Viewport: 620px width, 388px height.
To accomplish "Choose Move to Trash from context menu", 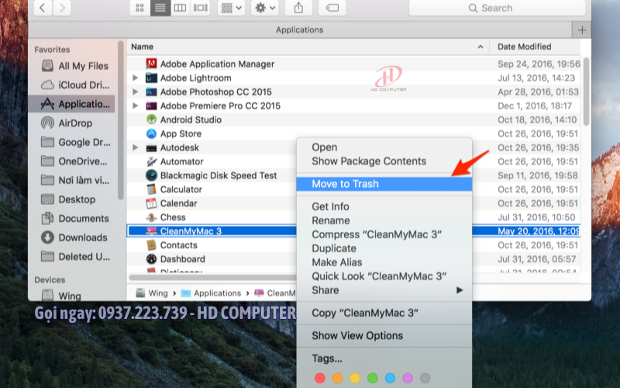I will [345, 184].
